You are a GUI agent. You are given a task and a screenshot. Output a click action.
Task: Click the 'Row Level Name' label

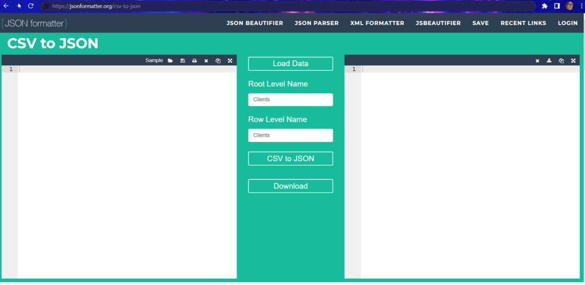(278, 119)
